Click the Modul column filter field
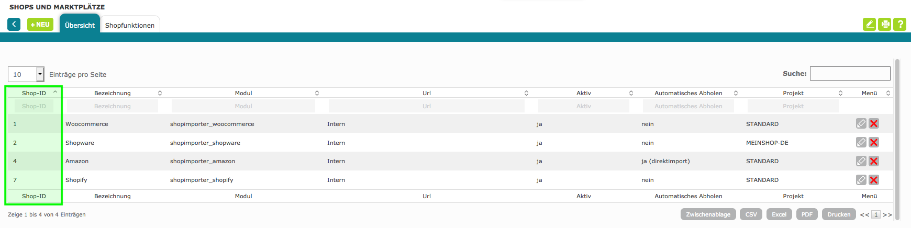The image size is (911, 228). [x=243, y=106]
